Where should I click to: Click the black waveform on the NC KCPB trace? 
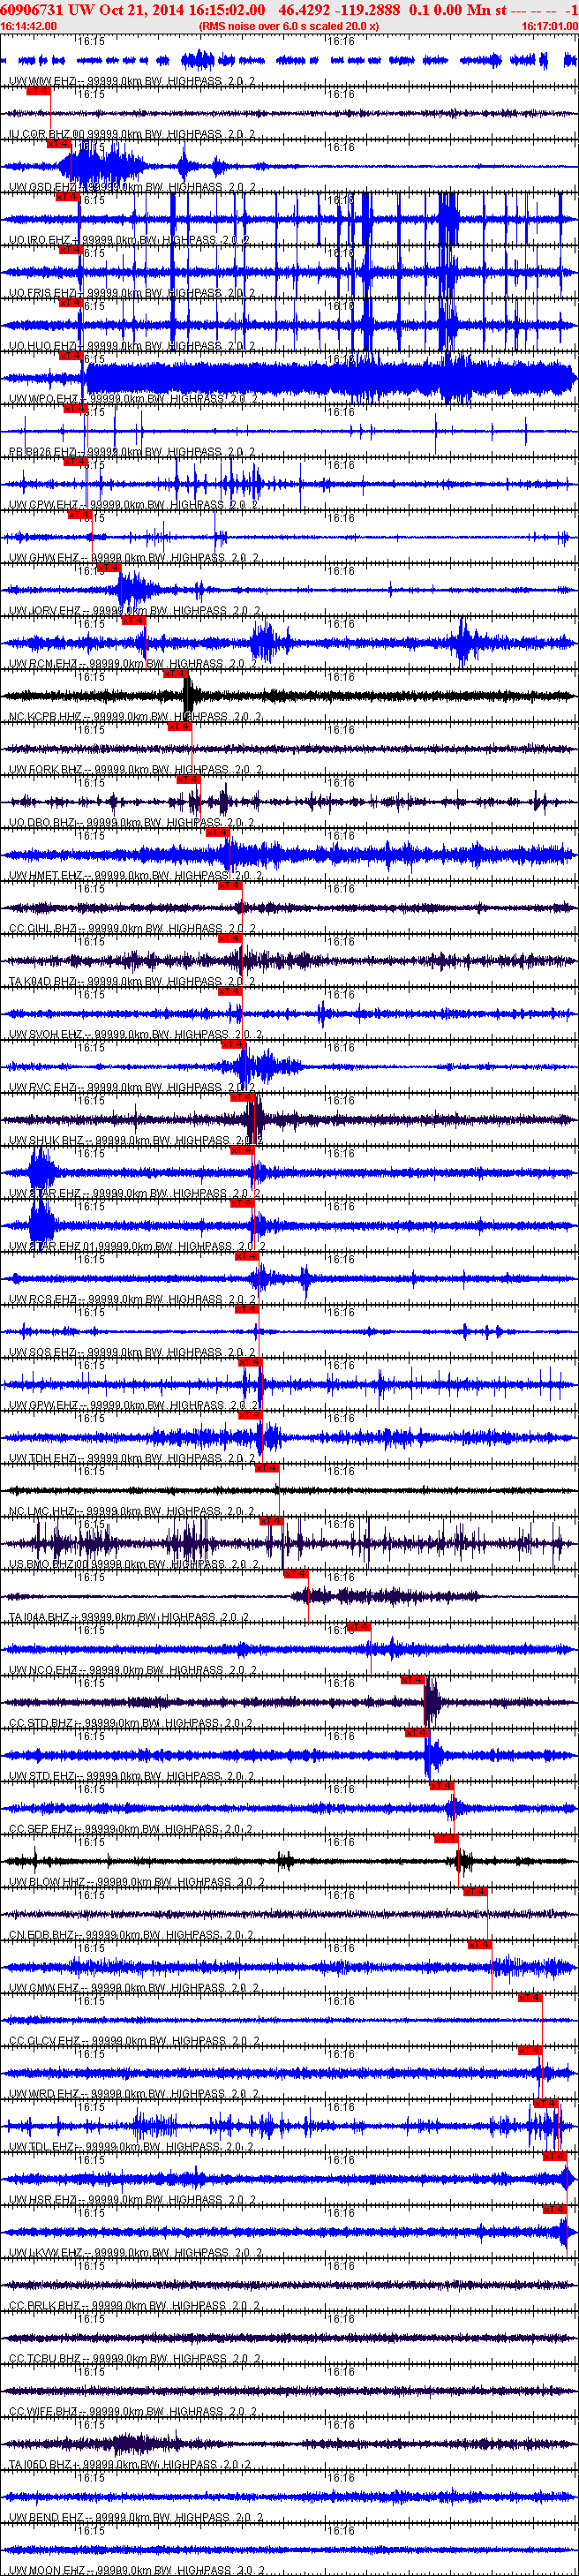click(x=289, y=695)
